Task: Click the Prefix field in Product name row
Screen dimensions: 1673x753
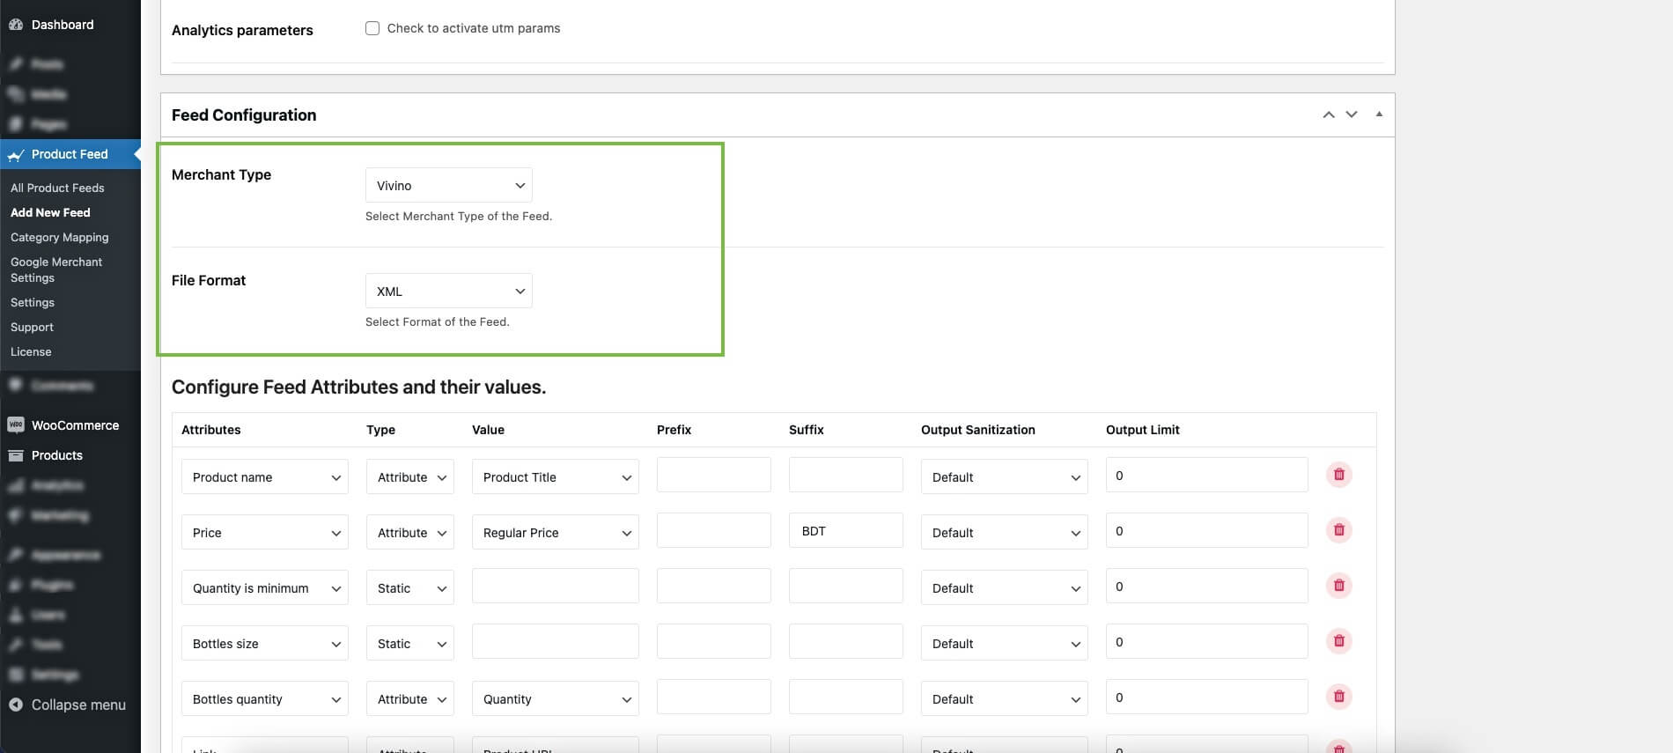Action: click(x=714, y=475)
